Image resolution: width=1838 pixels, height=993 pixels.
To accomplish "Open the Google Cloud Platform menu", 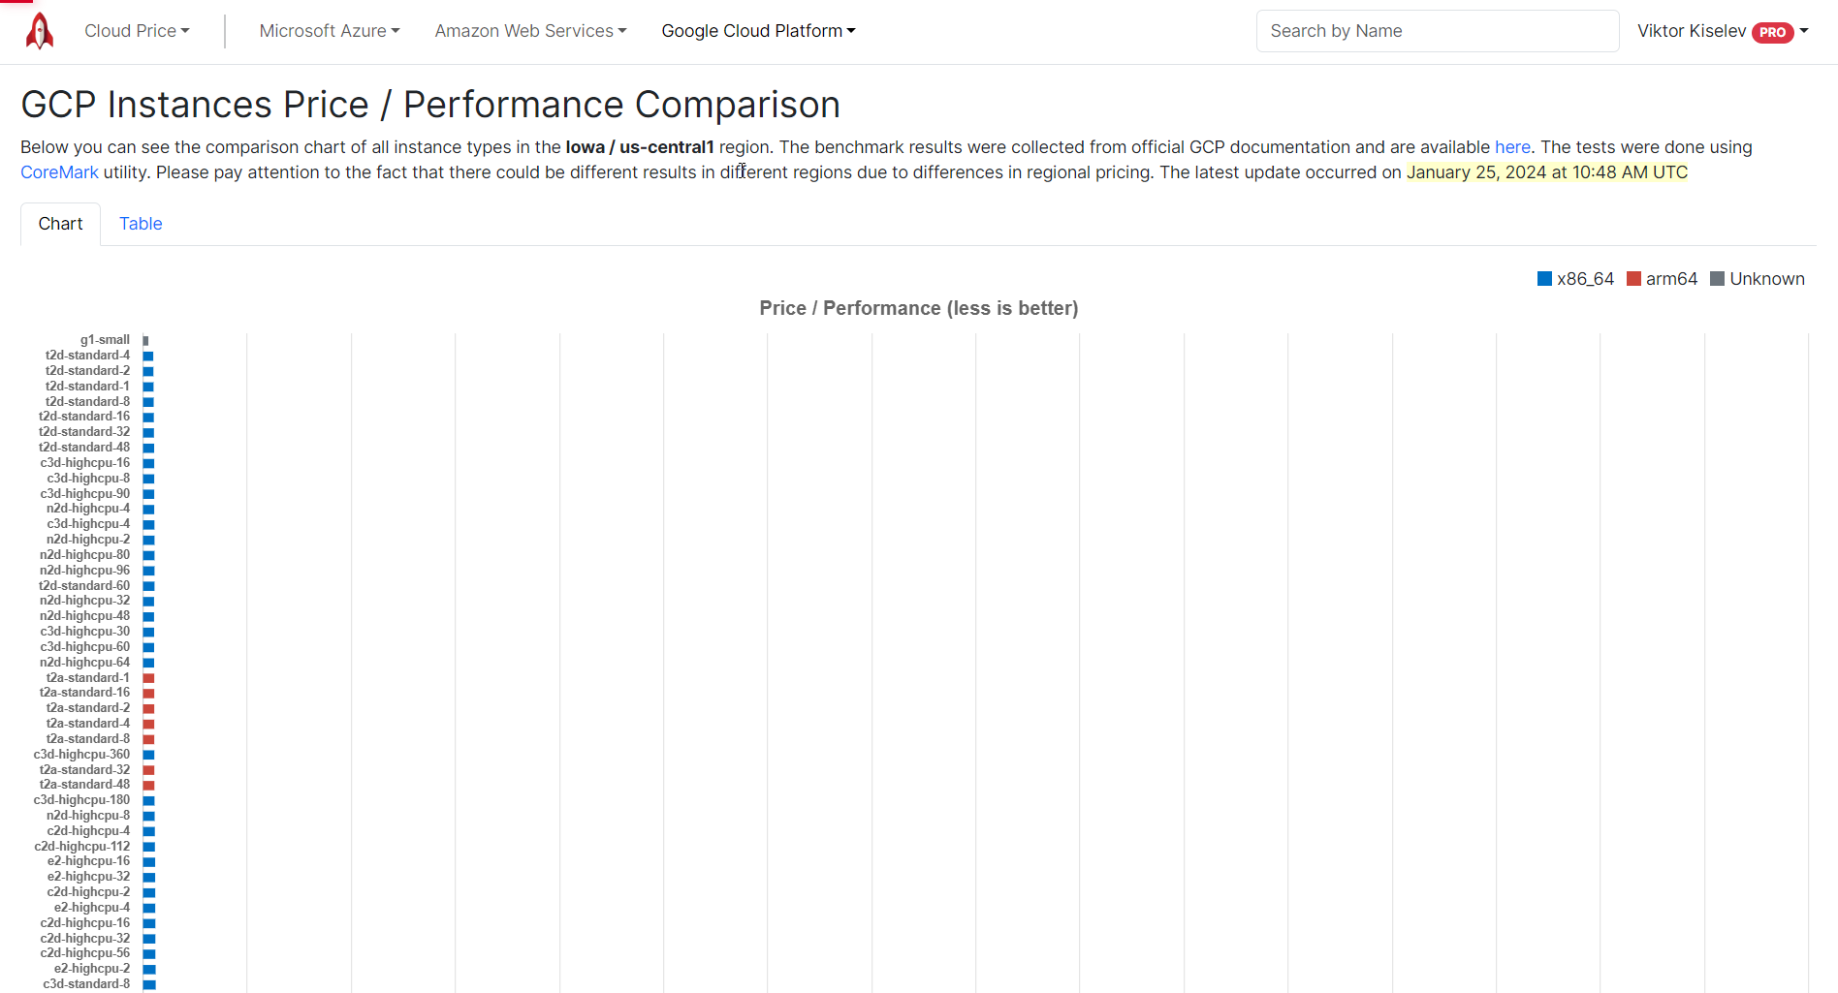I will 758,31.
